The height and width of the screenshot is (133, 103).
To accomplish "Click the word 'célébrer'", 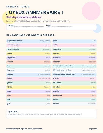I will tap(56, 104).
